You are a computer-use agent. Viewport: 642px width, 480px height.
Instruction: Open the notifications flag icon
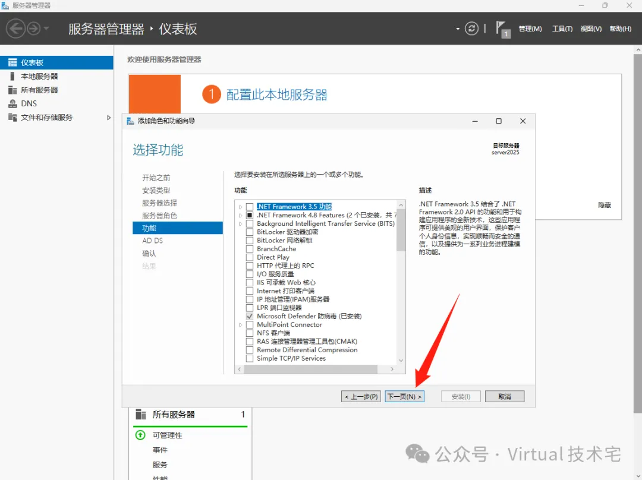point(502,30)
